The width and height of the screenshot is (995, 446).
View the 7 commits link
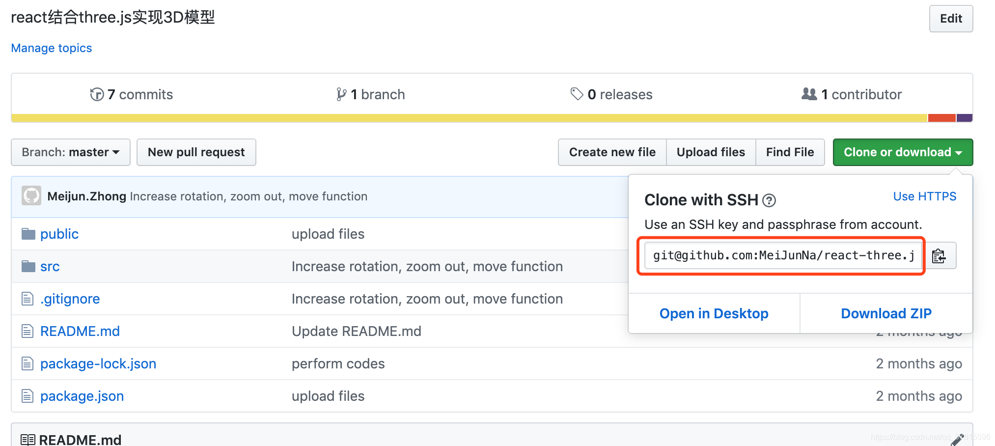[132, 94]
